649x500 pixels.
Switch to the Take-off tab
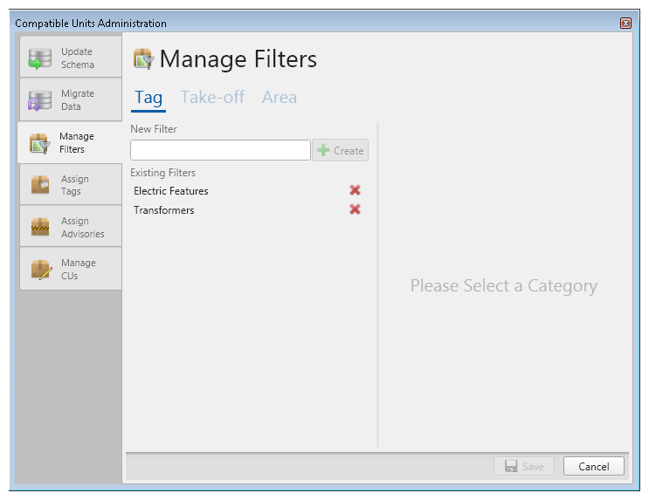tap(212, 98)
